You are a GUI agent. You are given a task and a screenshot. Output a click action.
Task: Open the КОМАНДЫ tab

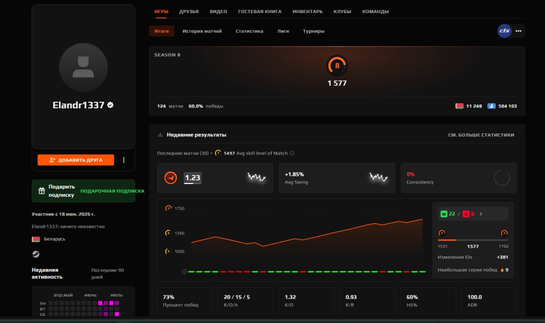(x=376, y=11)
